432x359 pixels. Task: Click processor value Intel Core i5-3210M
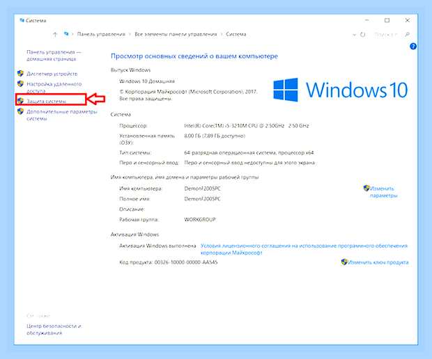click(246, 126)
